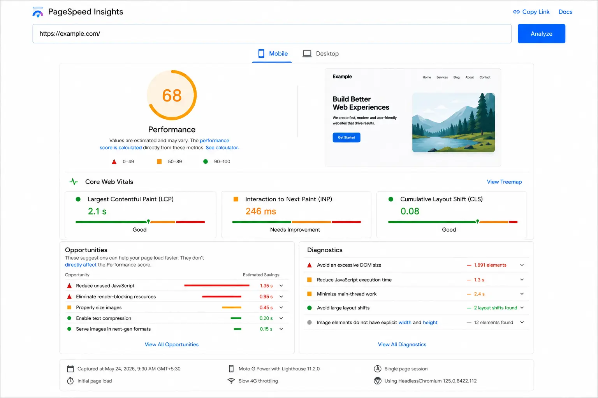Click the green circle 90–100 legend icon
The width and height of the screenshot is (598, 398).
206,162
